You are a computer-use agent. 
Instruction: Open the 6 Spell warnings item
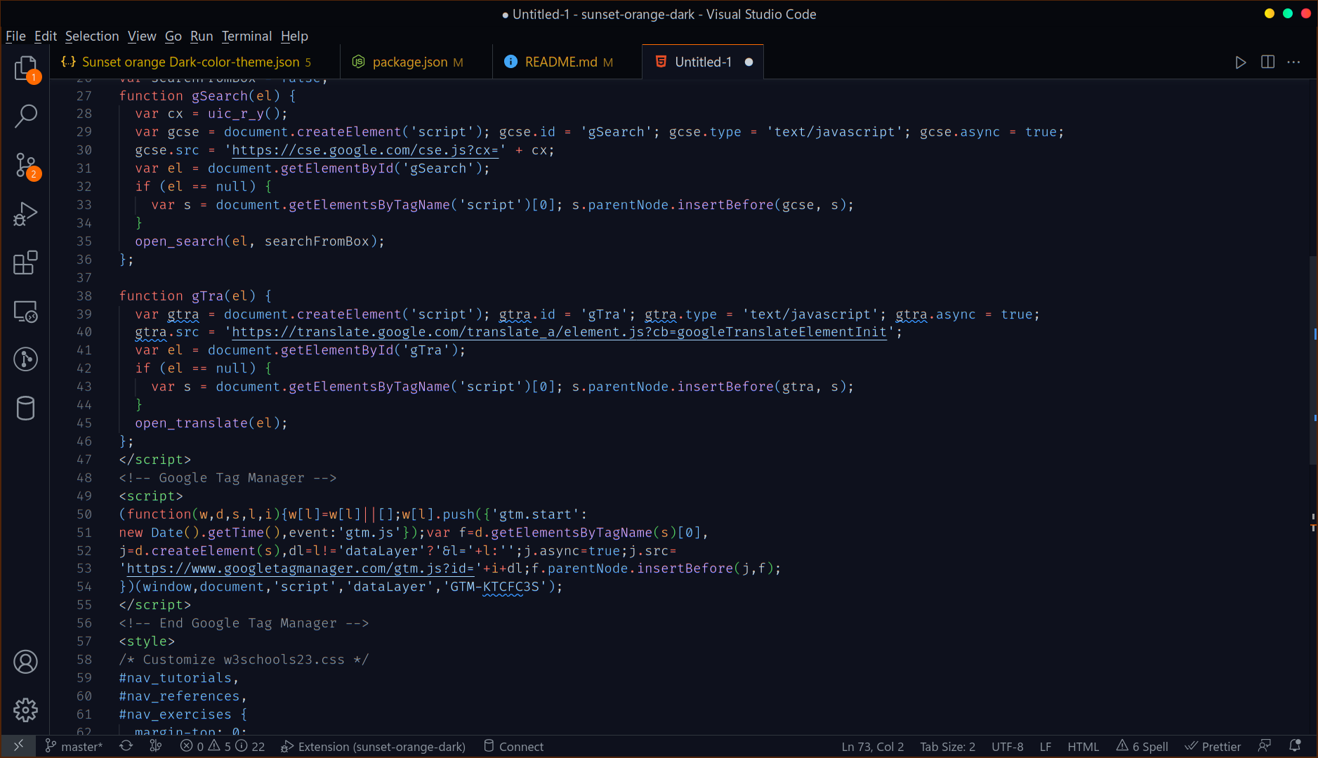(x=1142, y=746)
